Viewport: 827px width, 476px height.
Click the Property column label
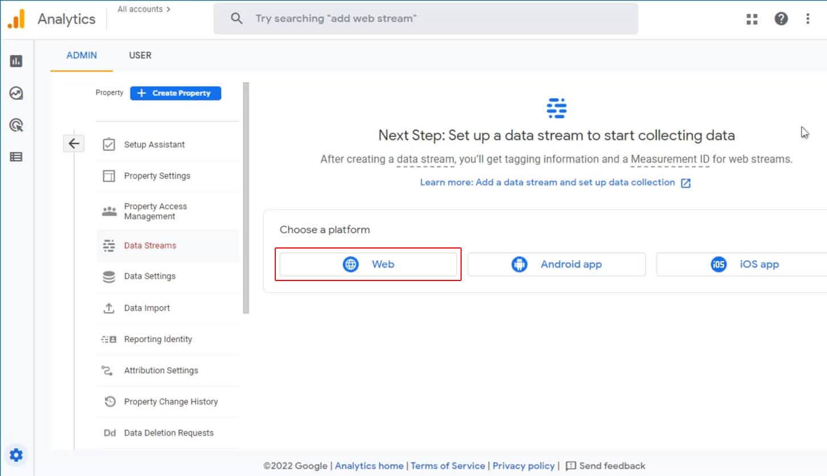click(109, 93)
